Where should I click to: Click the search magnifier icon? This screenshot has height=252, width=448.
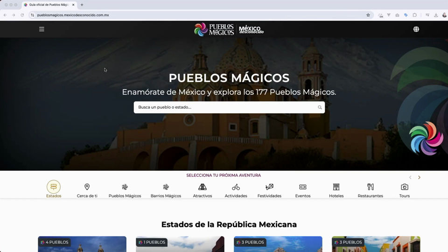click(320, 107)
